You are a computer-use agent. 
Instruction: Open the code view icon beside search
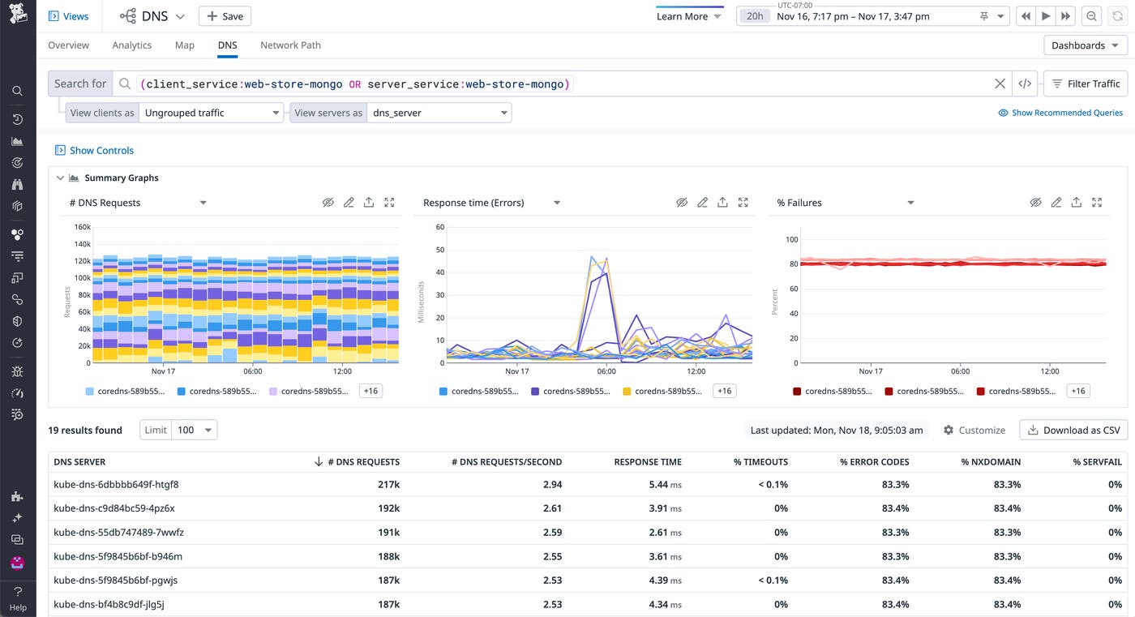coord(1025,84)
